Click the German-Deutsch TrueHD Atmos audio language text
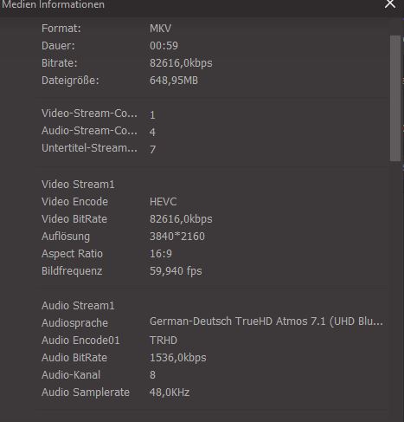Image resolution: width=404 pixels, height=422 pixels. point(266,321)
